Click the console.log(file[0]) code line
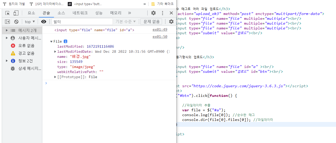Viewport: 336px width, 143px height. pos(207,115)
